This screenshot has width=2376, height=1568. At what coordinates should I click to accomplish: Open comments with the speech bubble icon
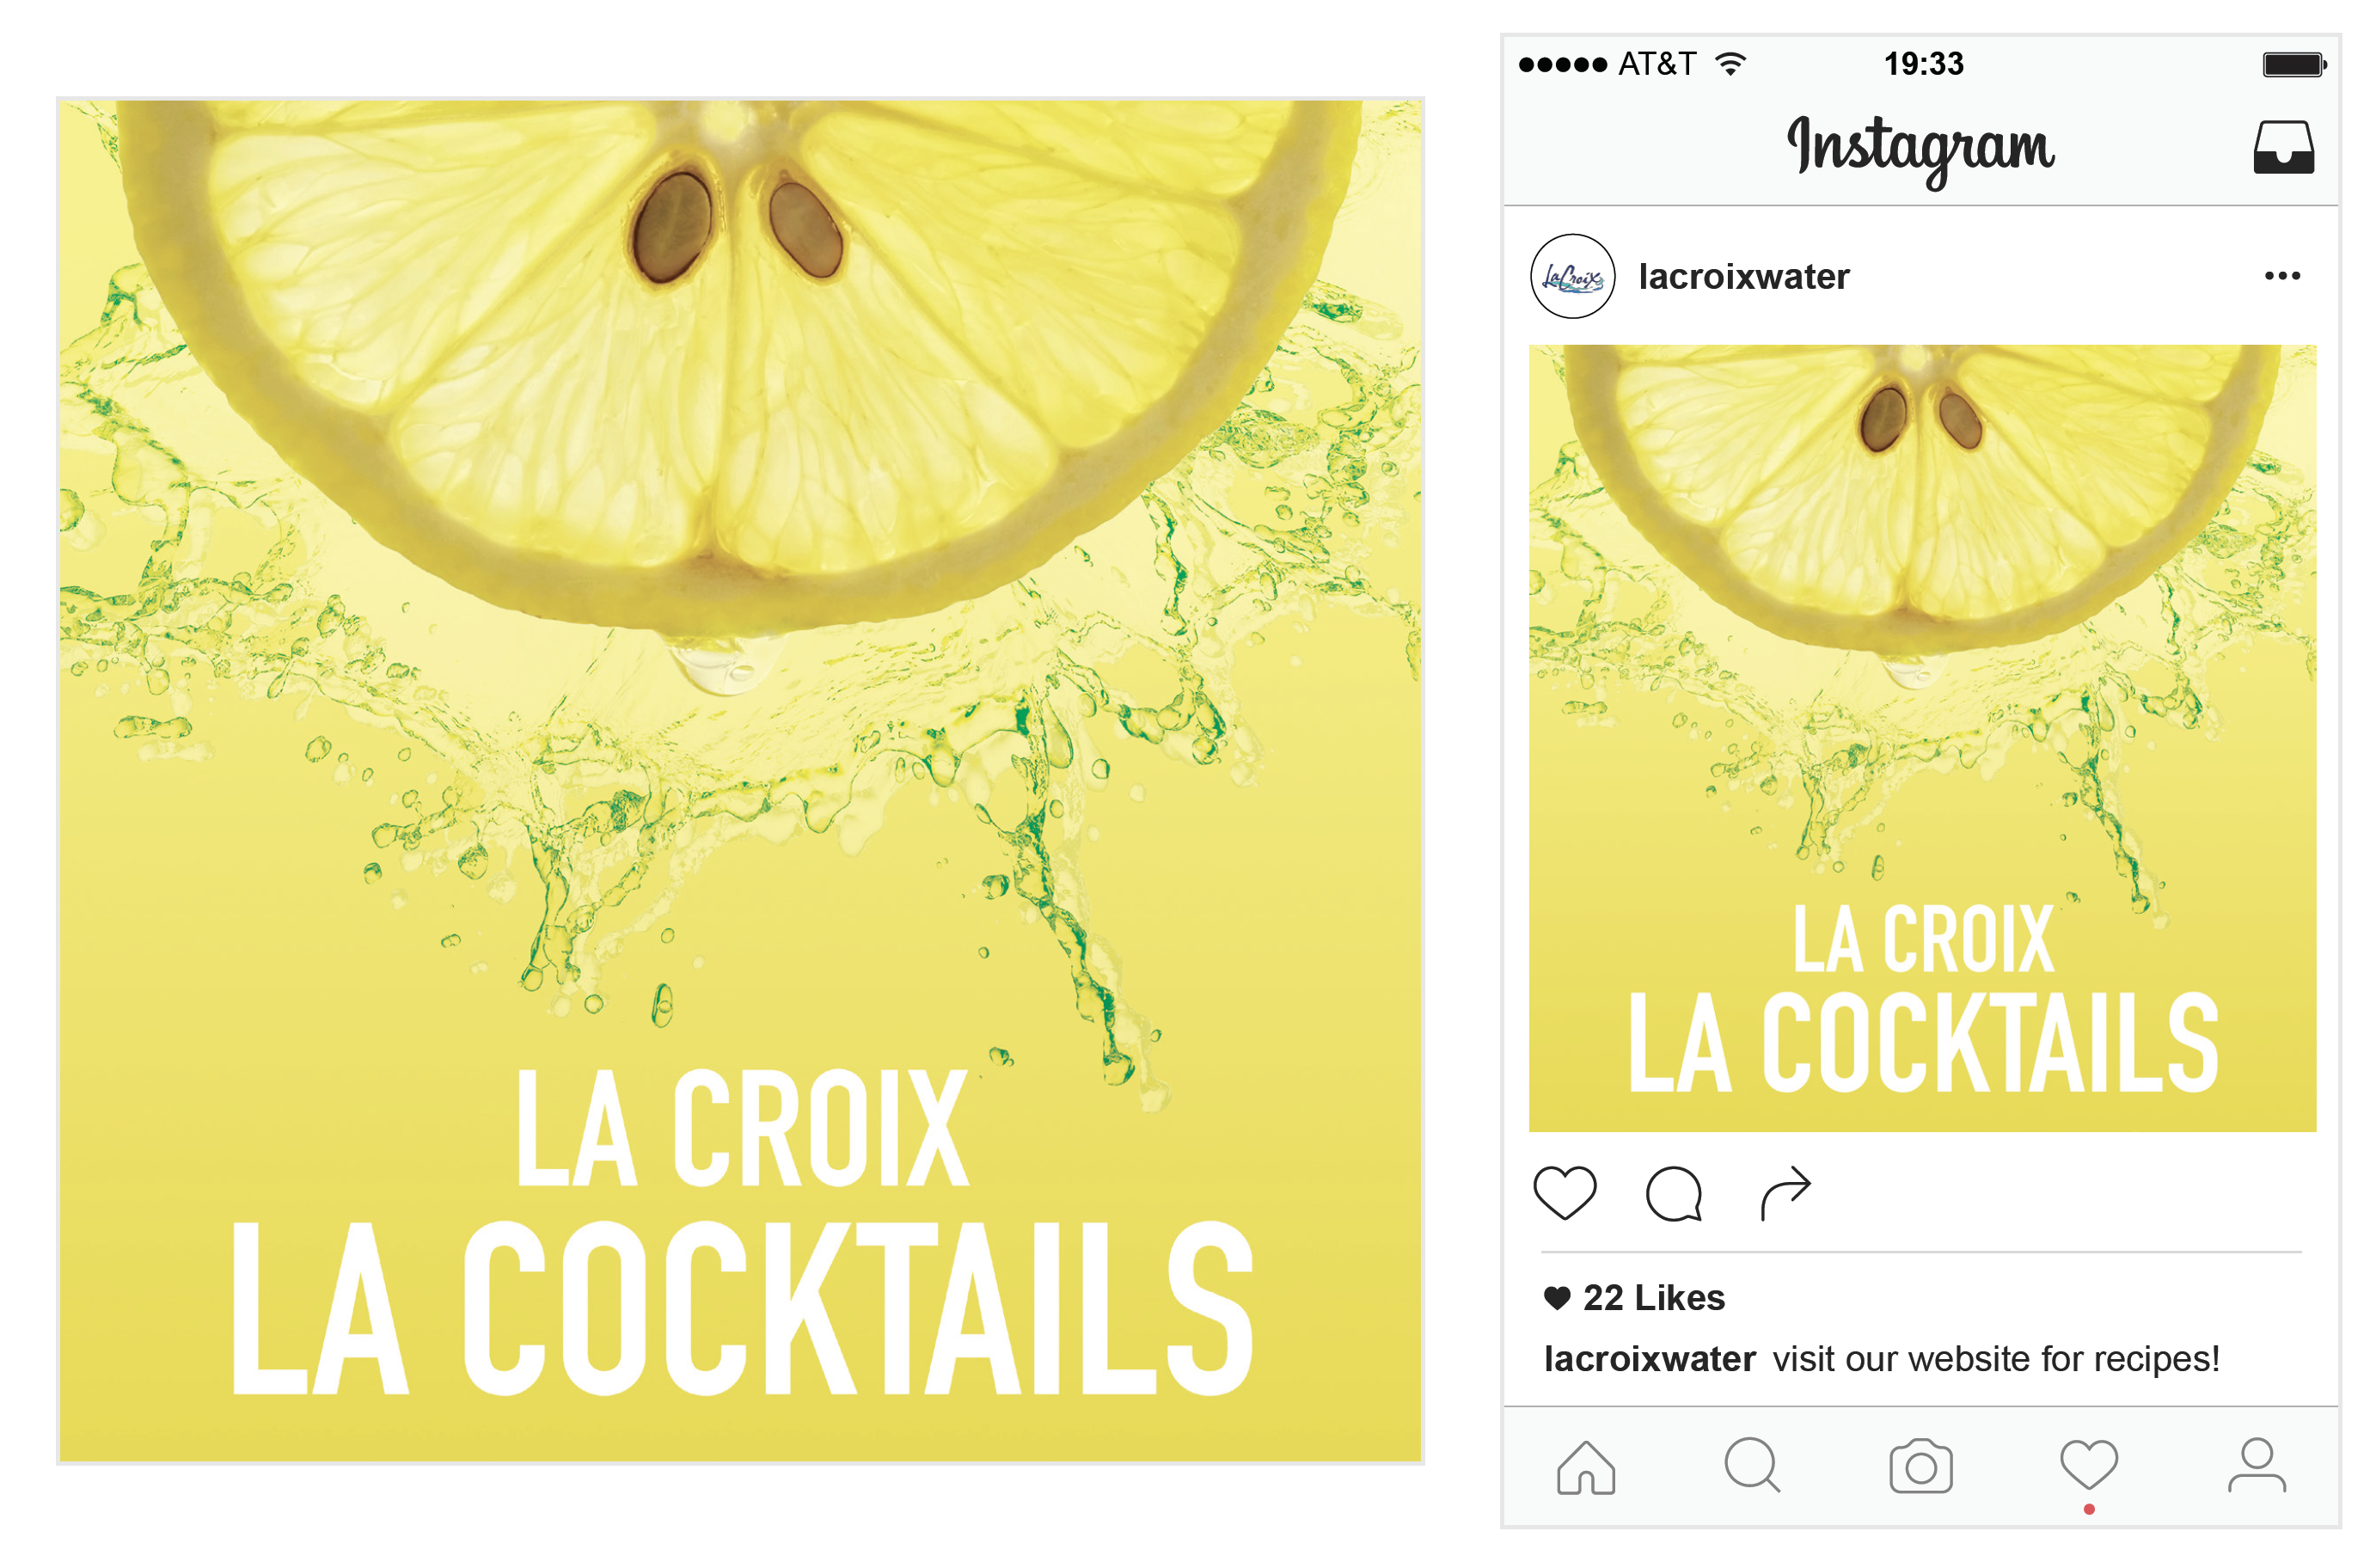(x=1674, y=1193)
